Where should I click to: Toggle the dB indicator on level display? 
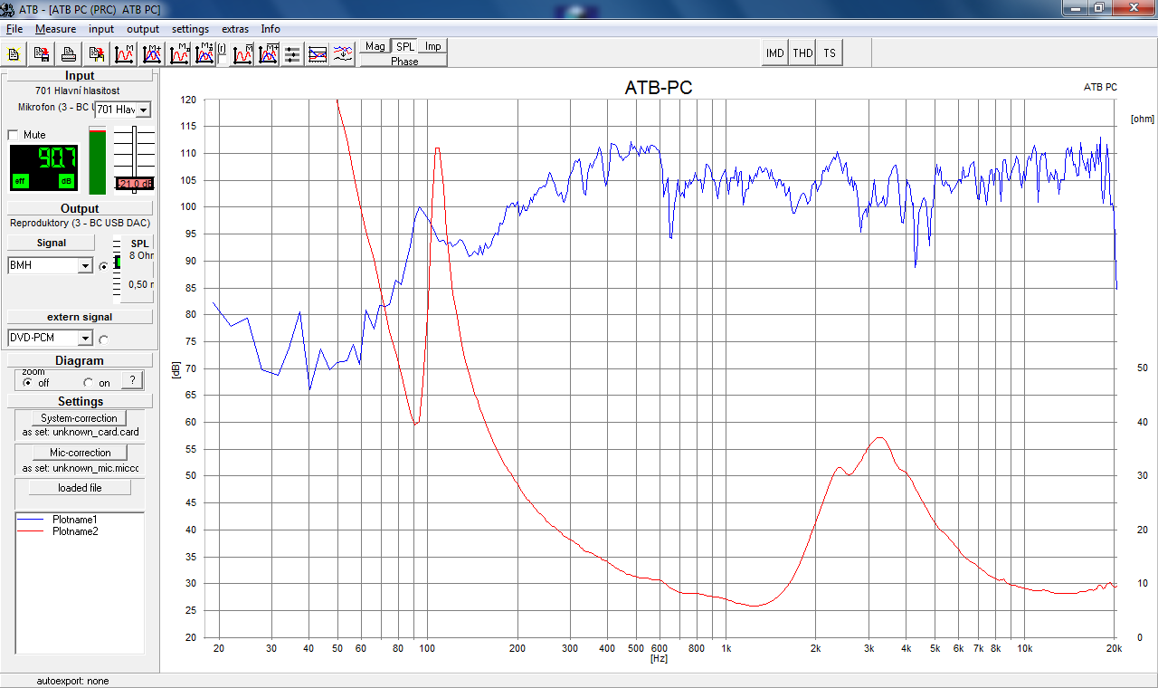pyautogui.click(x=66, y=181)
